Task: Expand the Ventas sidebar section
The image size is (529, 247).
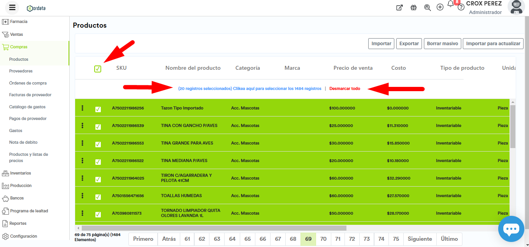Action: click(16, 34)
